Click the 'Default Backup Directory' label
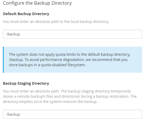Screen dimensions: 145x123 click(x=26, y=14)
